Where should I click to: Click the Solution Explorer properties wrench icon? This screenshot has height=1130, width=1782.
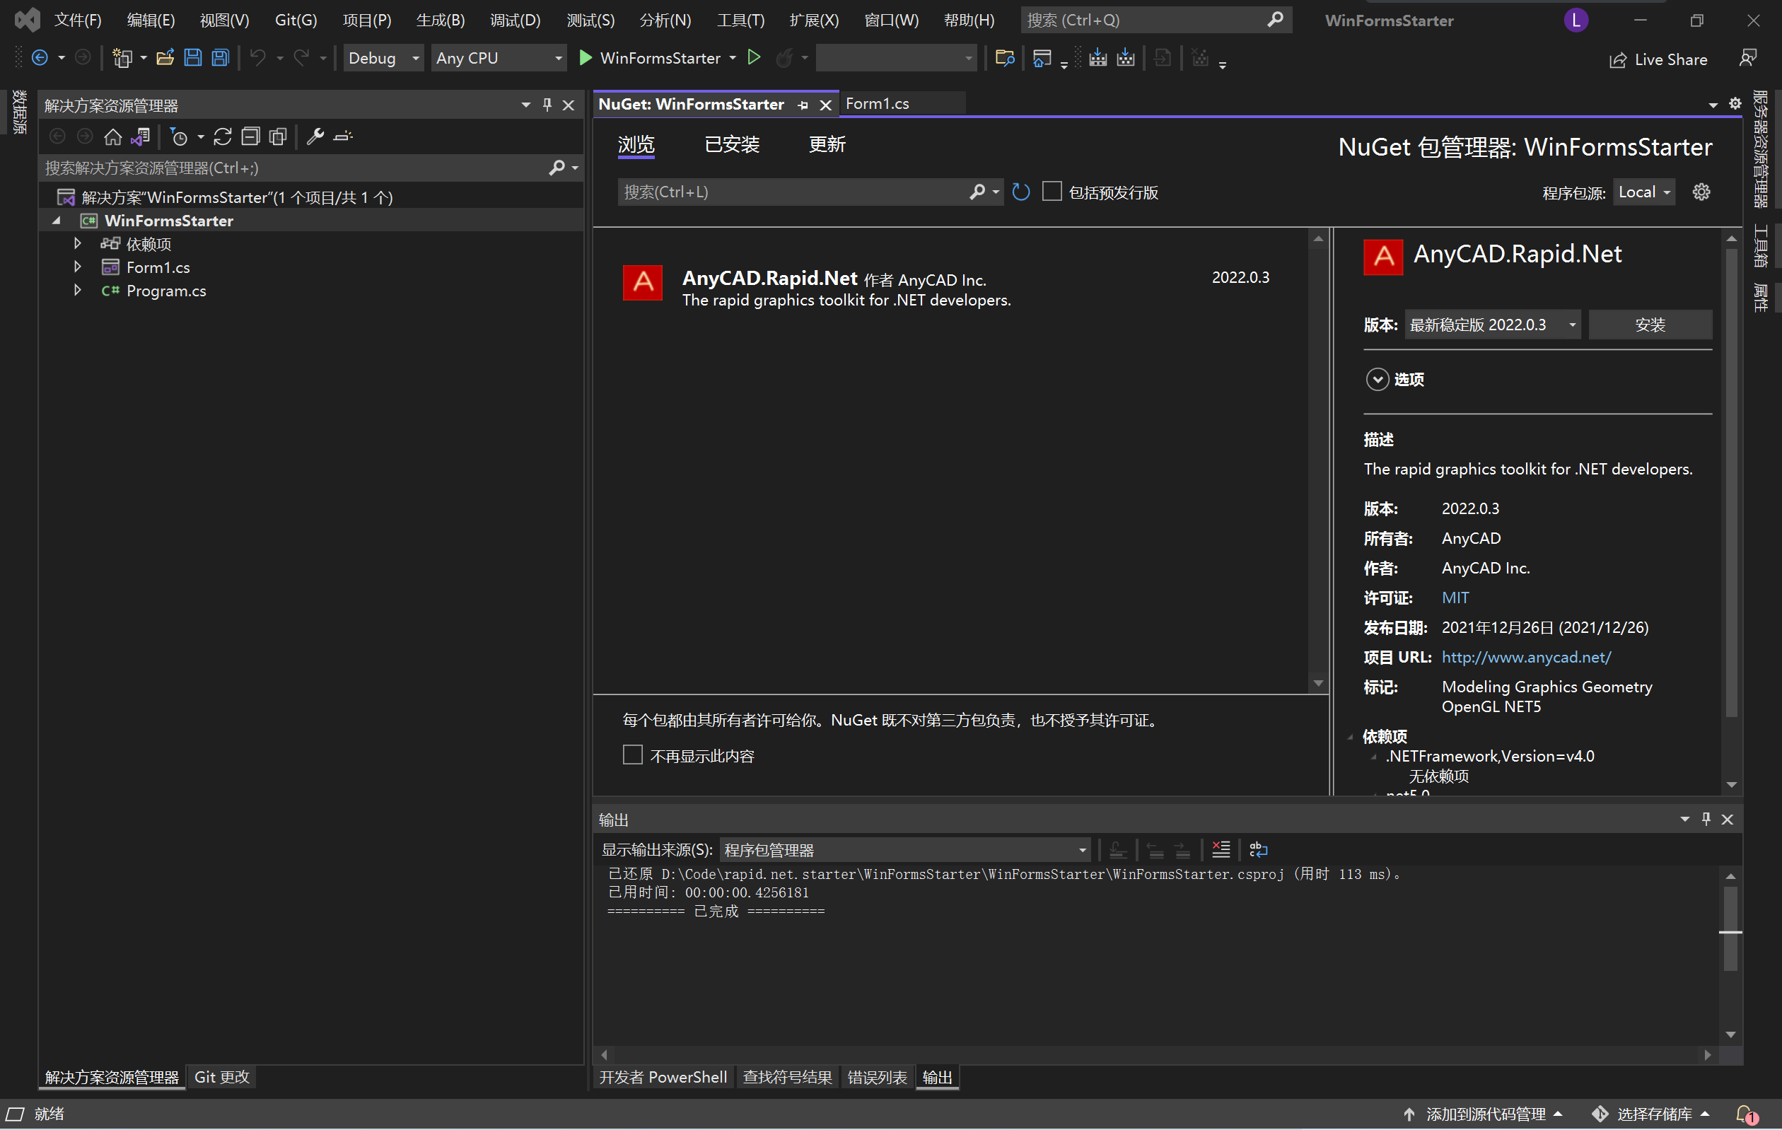(315, 137)
